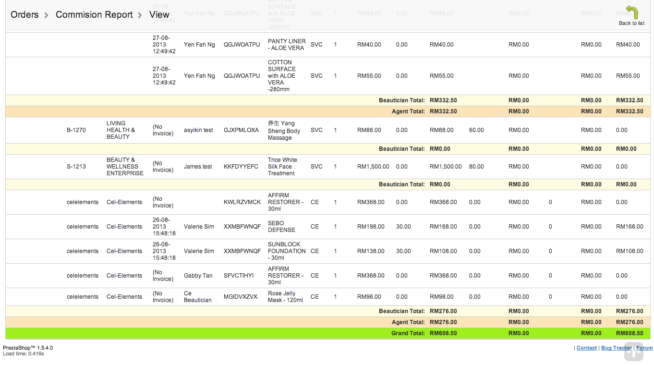Open the Contact footer link

click(586, 348)
